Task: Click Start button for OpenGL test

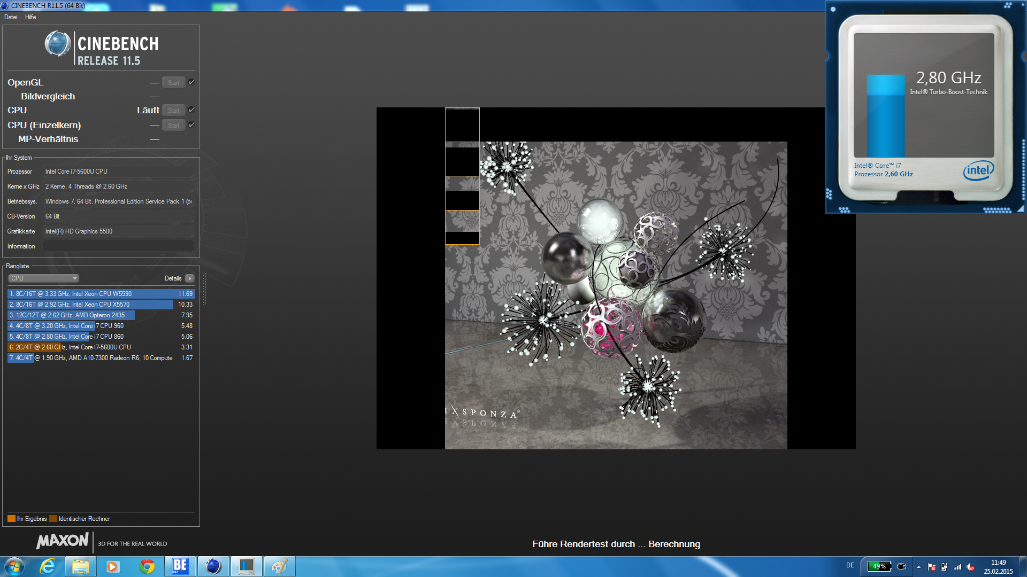Action: 173,83
